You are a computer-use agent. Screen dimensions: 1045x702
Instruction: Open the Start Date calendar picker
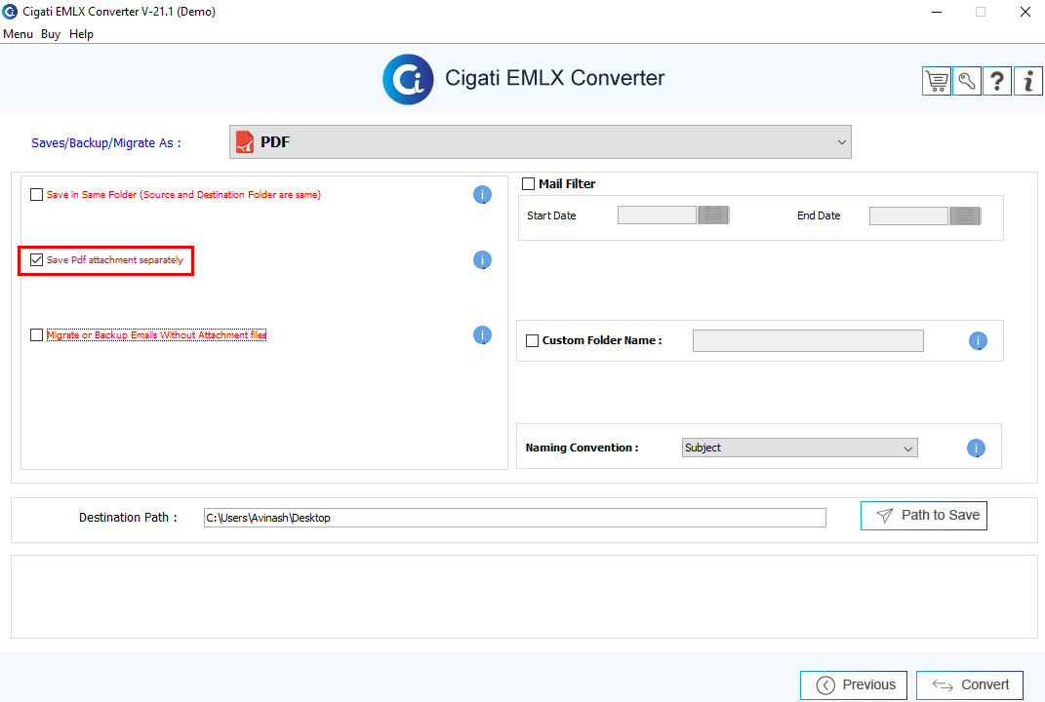pos(713,215)
